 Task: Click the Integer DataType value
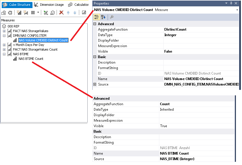point(170,35)
